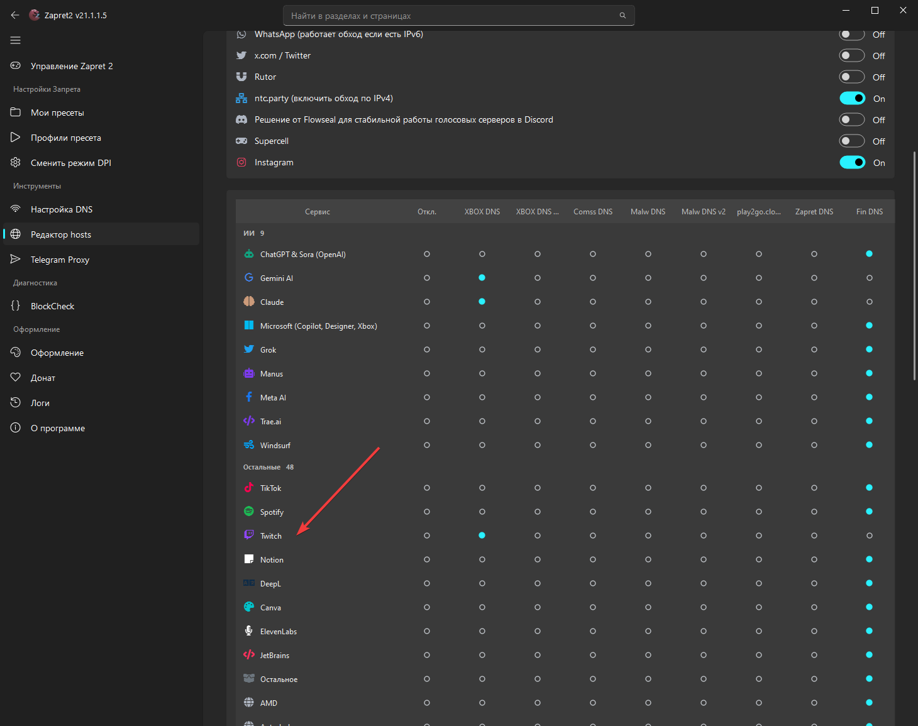Viewport: 918px width, 726px height.
Task: Open the Логи page
Action: pos(101,403)
